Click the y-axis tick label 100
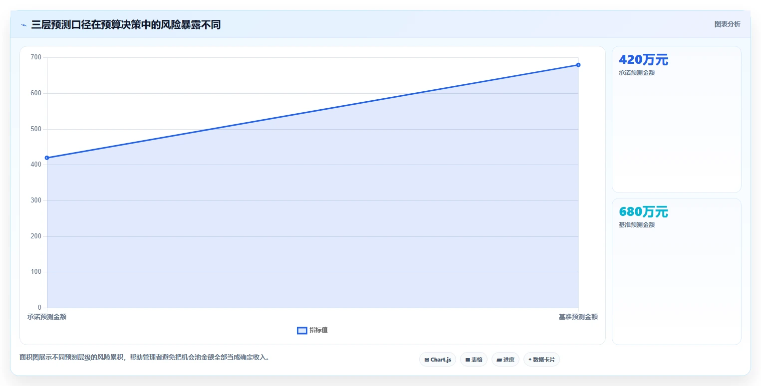This screenshot has height=386, width=761. click(36, 272)
